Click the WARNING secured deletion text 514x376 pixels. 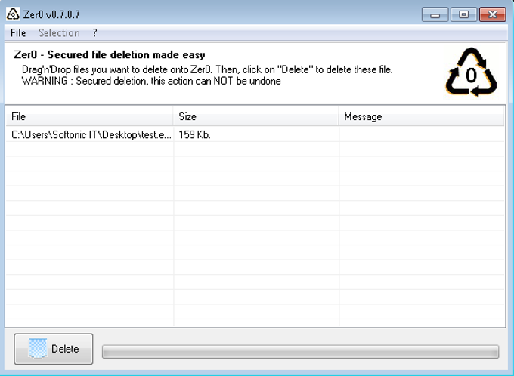coord(151,81)
